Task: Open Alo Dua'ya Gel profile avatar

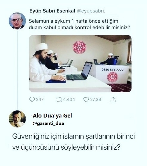Action: [17, 119]
